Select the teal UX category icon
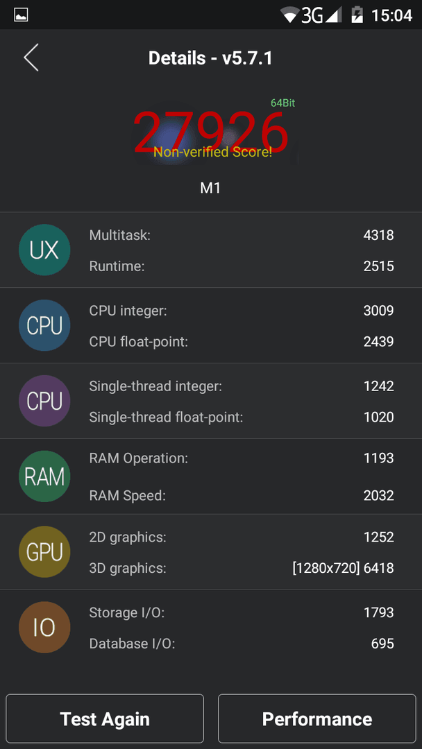422x749 pixels. (44, 250)
